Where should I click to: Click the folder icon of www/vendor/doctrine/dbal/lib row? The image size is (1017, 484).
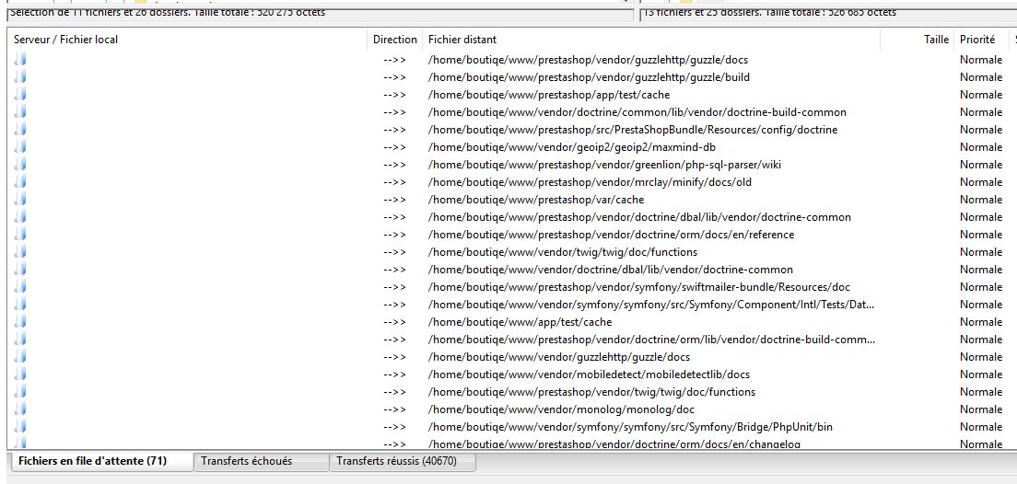(x=20, y=270)
